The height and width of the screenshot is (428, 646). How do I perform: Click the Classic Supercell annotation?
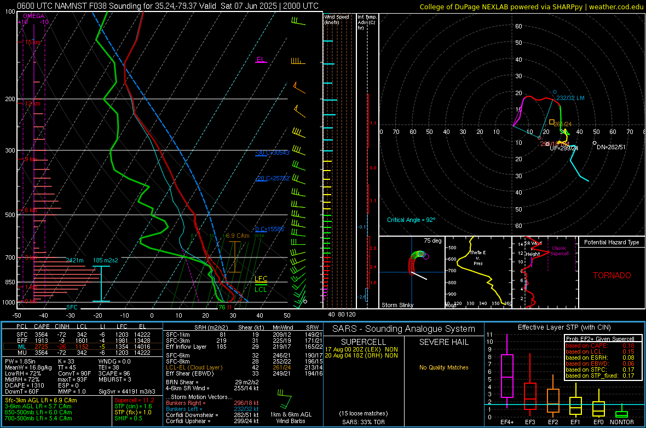[x=560, y=251]
